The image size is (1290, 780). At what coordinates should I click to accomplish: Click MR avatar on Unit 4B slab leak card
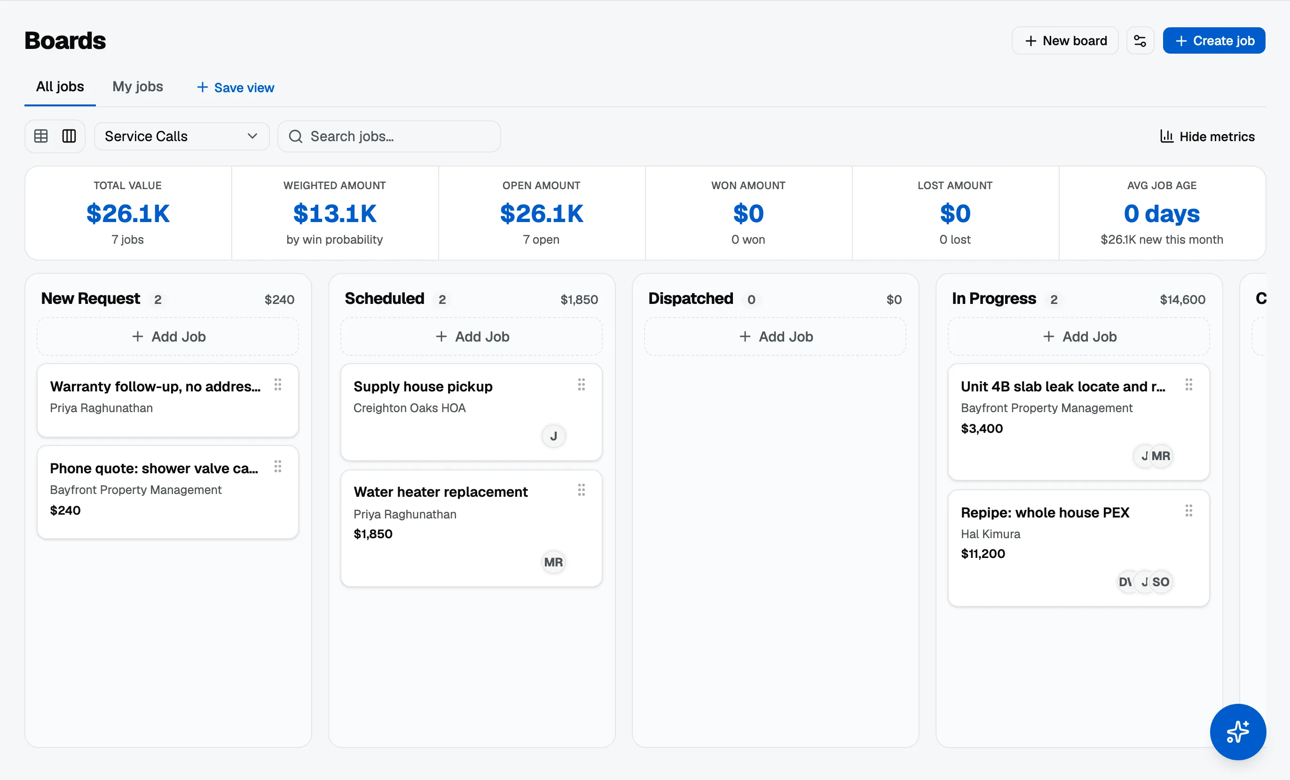coord(1161,456)
